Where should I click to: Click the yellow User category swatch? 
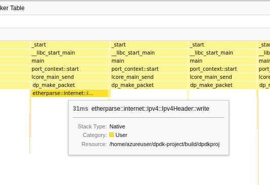tap(111, 135)
